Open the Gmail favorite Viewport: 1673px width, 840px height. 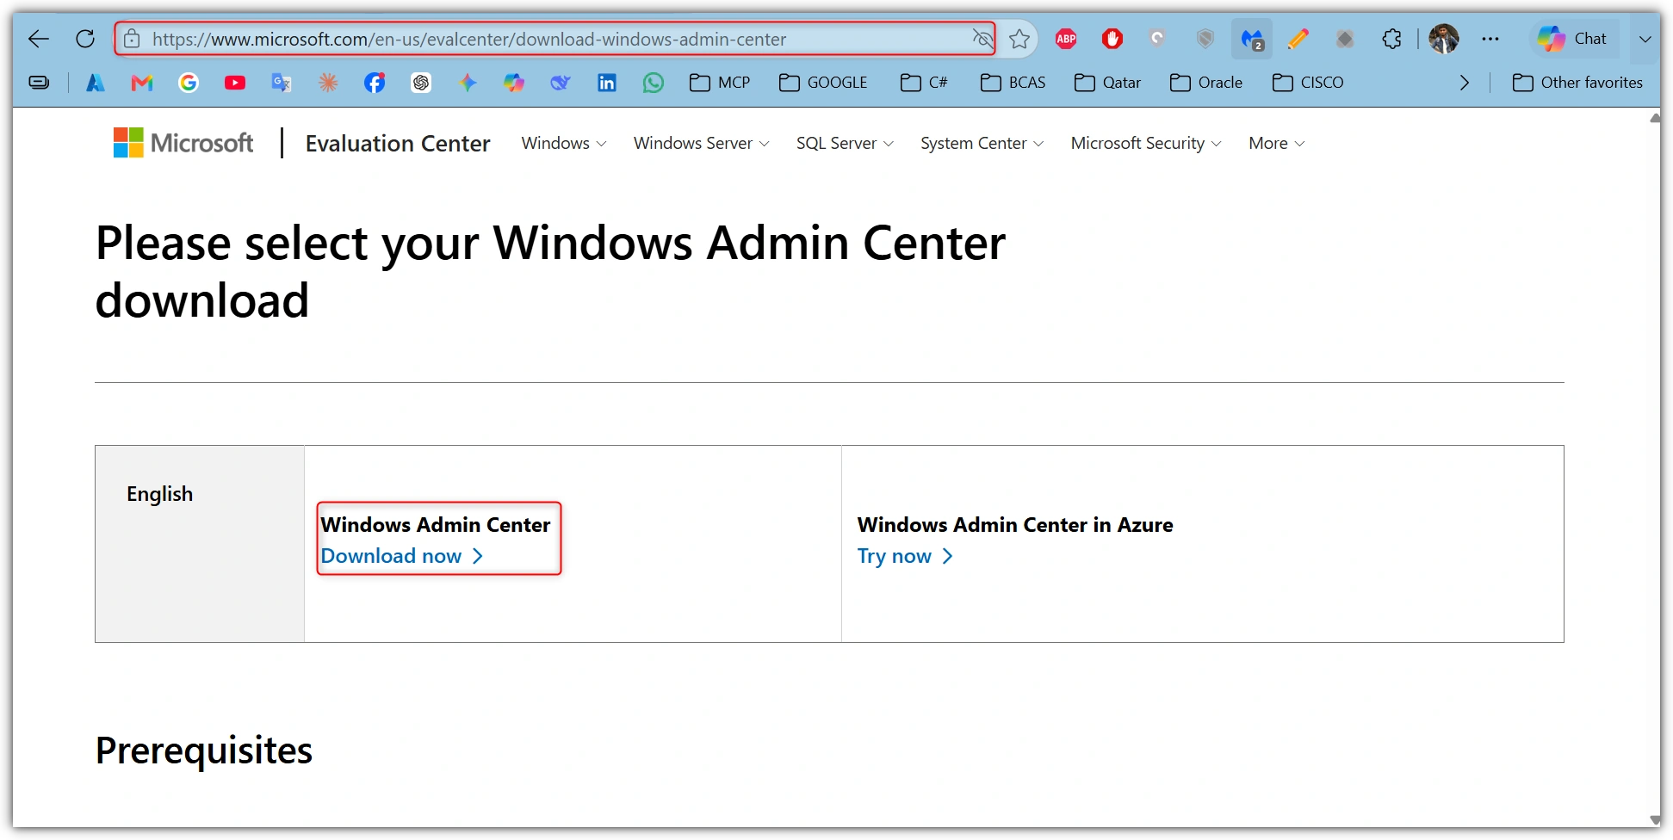[x=142, y=83]
